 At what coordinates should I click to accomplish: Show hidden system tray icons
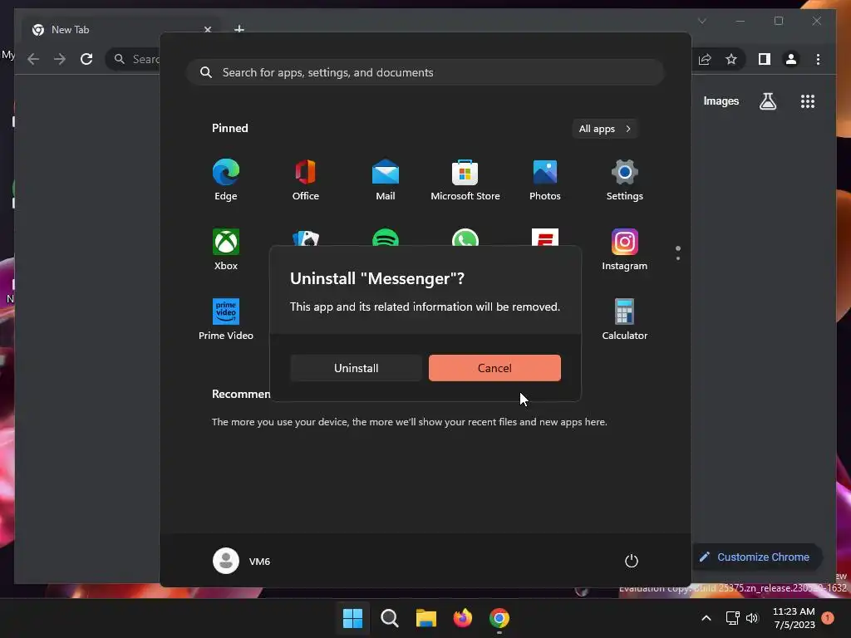[x=706, y=618]
